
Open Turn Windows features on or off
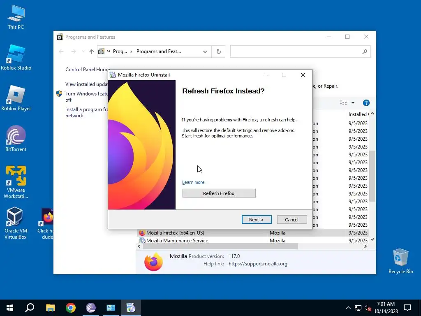click(x=86, y=97)
